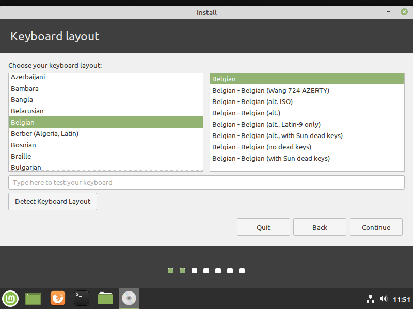This screenshot has height=309, width=413.
Task: Select Azerbaijani in the layout list
Action: (106, 78)
